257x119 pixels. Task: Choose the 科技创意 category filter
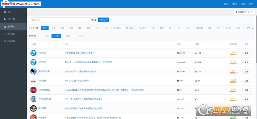199,28
